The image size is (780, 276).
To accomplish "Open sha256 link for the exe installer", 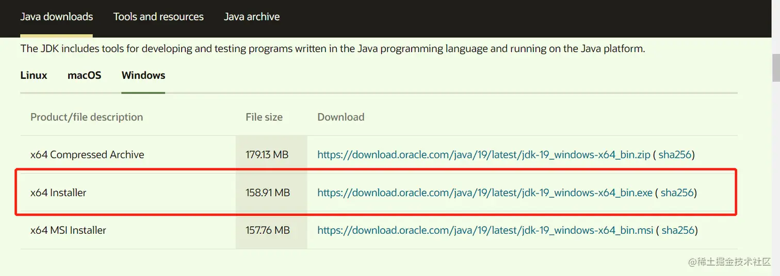I will (x=677, y=193).
